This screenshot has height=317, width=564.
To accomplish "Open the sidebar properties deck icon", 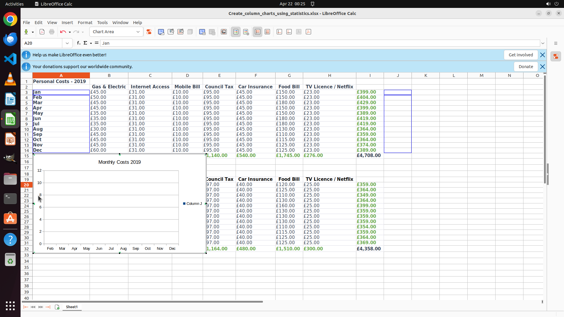I will (x=555, y=56).
